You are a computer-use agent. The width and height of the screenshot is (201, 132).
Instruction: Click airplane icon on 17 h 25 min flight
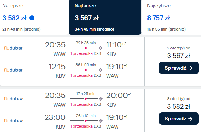click(101, 99)
